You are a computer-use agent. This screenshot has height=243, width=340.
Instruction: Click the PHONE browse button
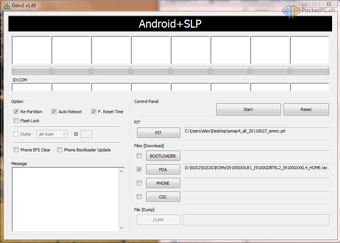163,183
